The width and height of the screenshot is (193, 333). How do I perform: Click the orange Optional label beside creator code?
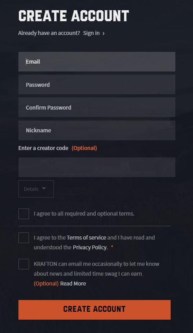tap(84, 148)
